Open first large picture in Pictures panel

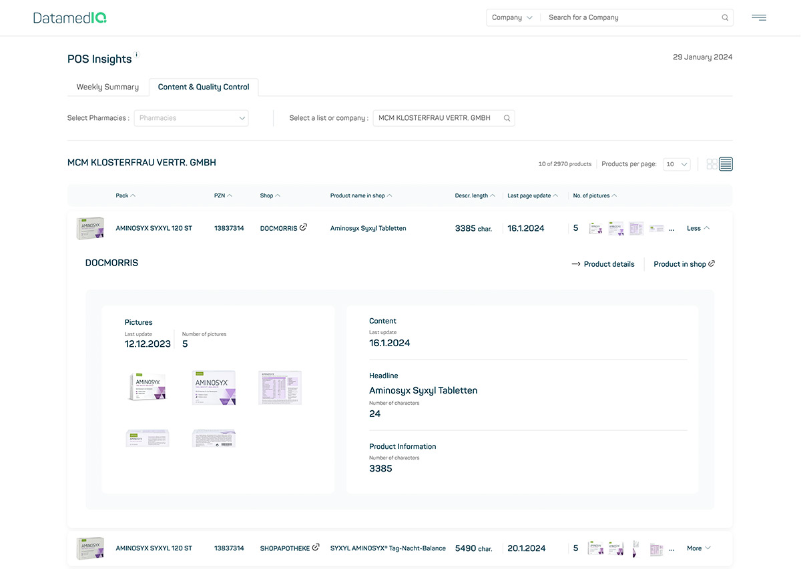coord(148,388)
